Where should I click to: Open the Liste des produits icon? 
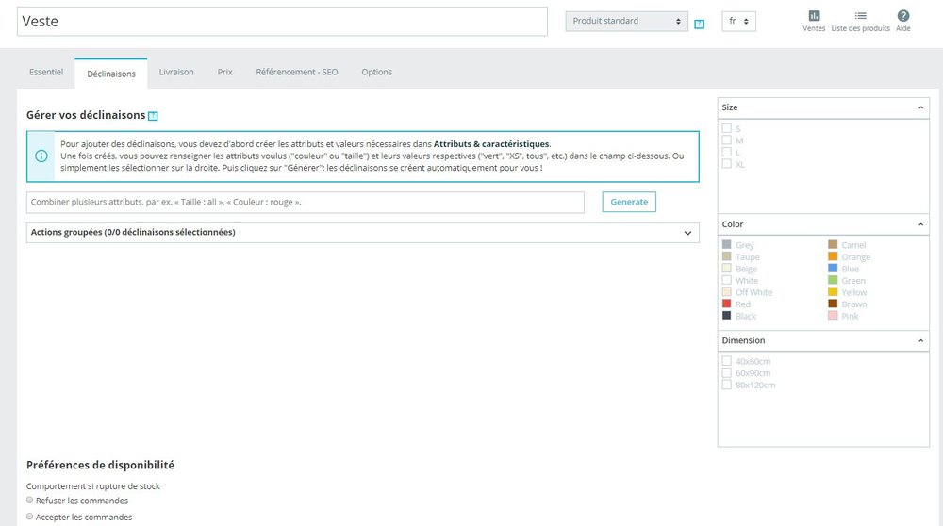[x=861, y=16]
